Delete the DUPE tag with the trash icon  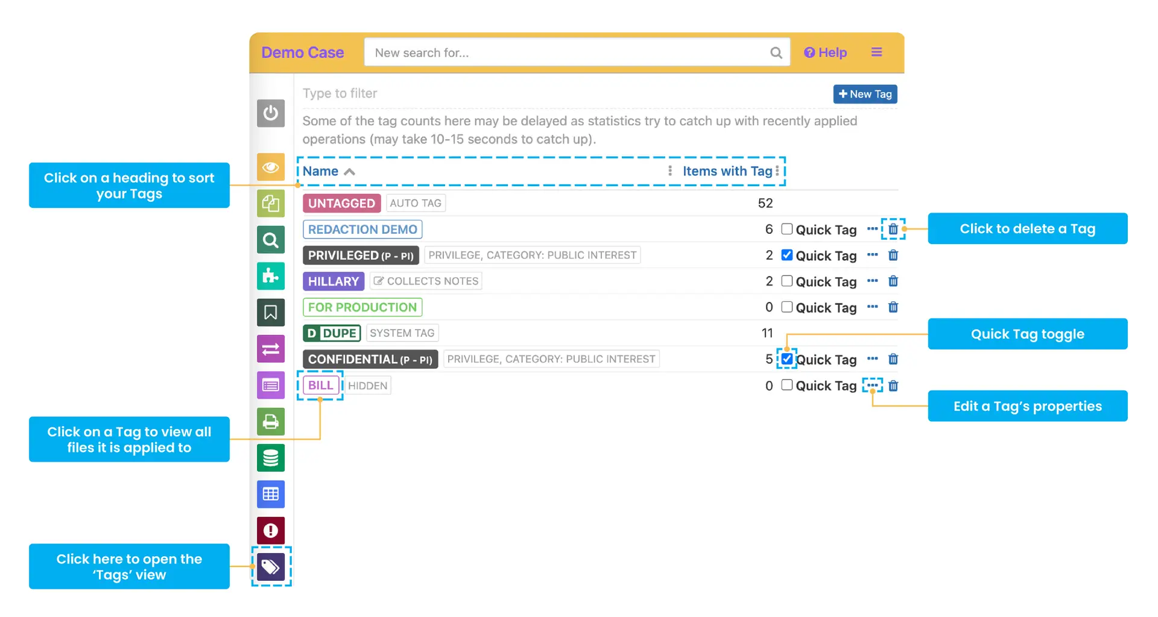tap(893, 333)
